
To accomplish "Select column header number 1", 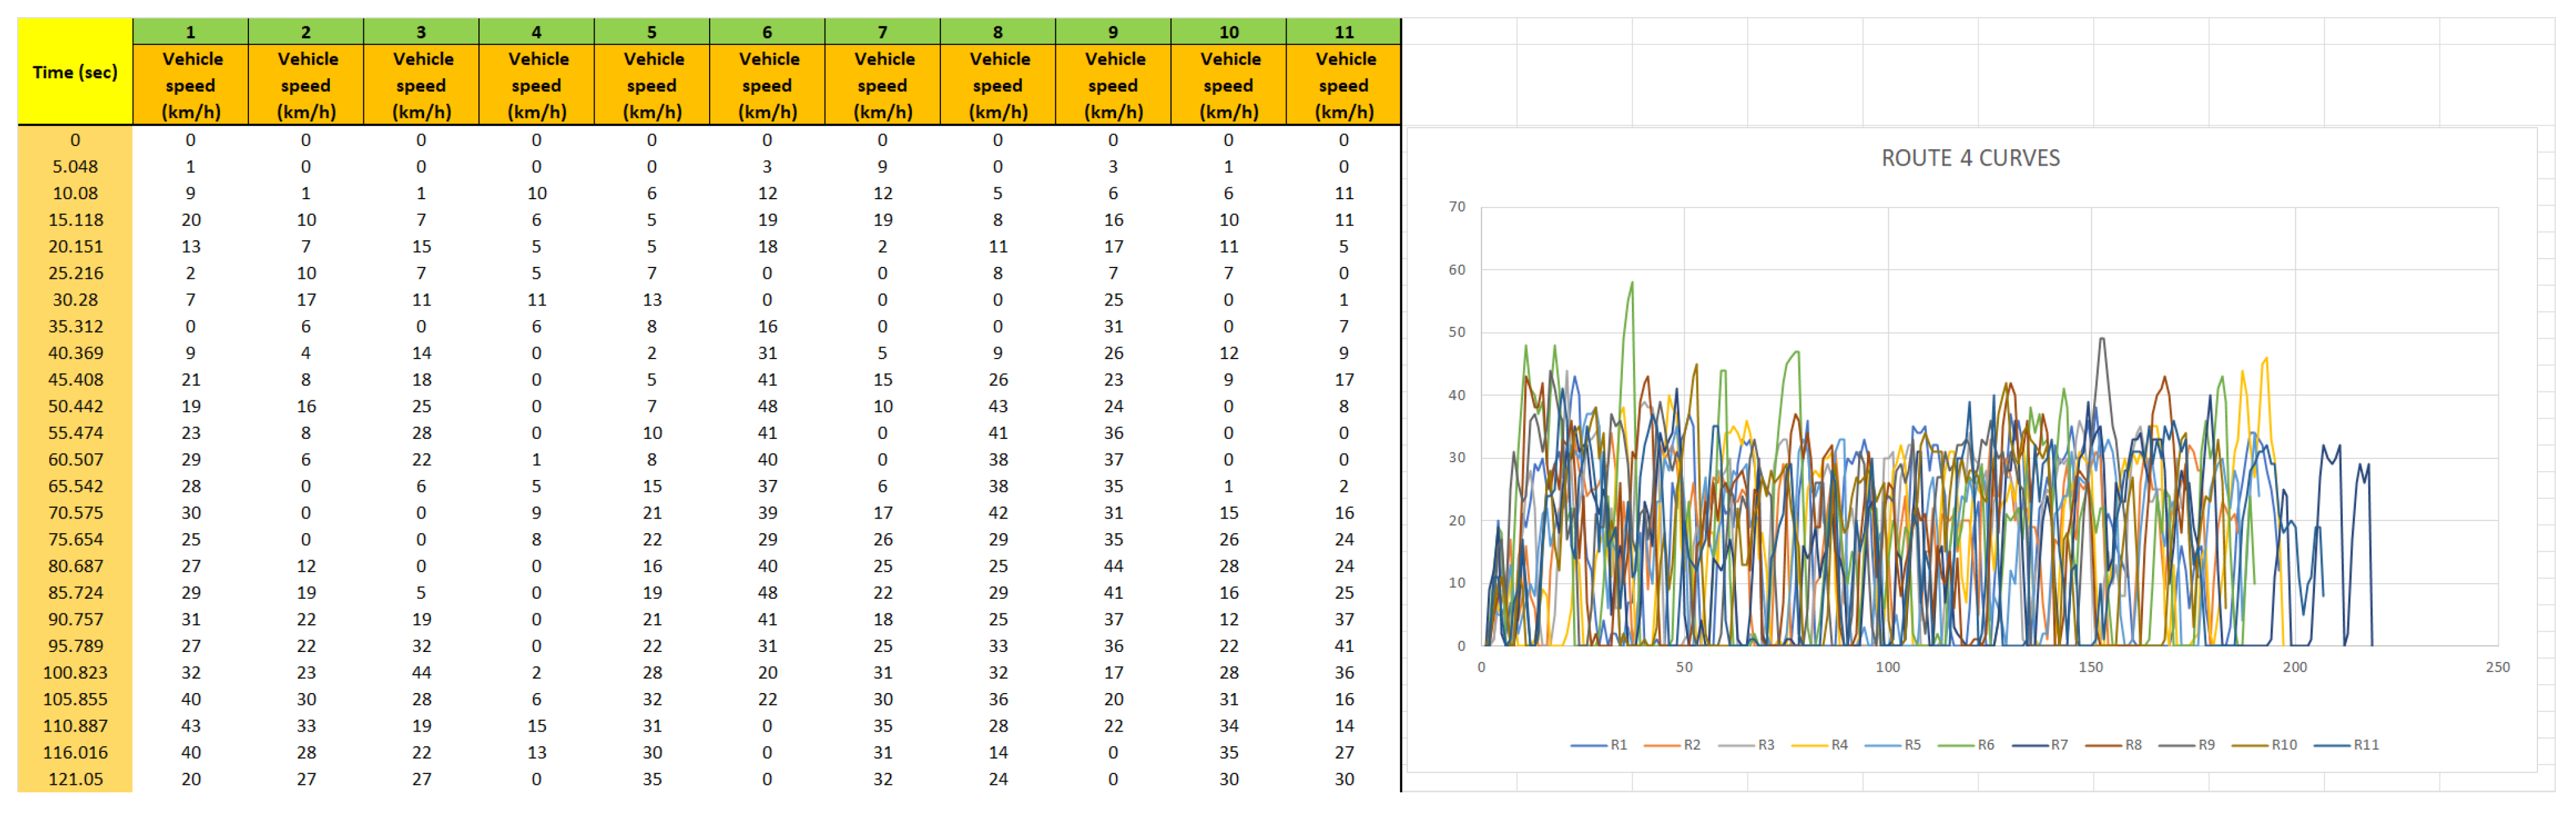I will tap(190, 32).
